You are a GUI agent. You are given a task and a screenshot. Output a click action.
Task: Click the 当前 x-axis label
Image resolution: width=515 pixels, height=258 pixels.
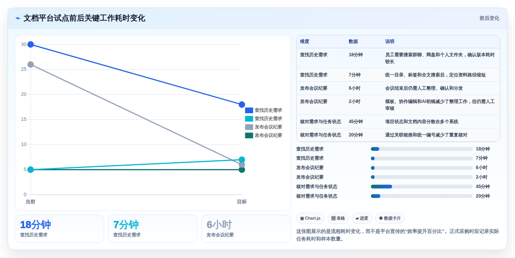[x=30, y=202]
